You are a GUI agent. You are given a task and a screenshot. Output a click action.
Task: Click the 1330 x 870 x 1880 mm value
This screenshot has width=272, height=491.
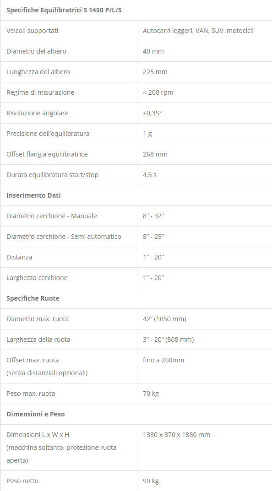pyautogui.click(x=176, y=435)
